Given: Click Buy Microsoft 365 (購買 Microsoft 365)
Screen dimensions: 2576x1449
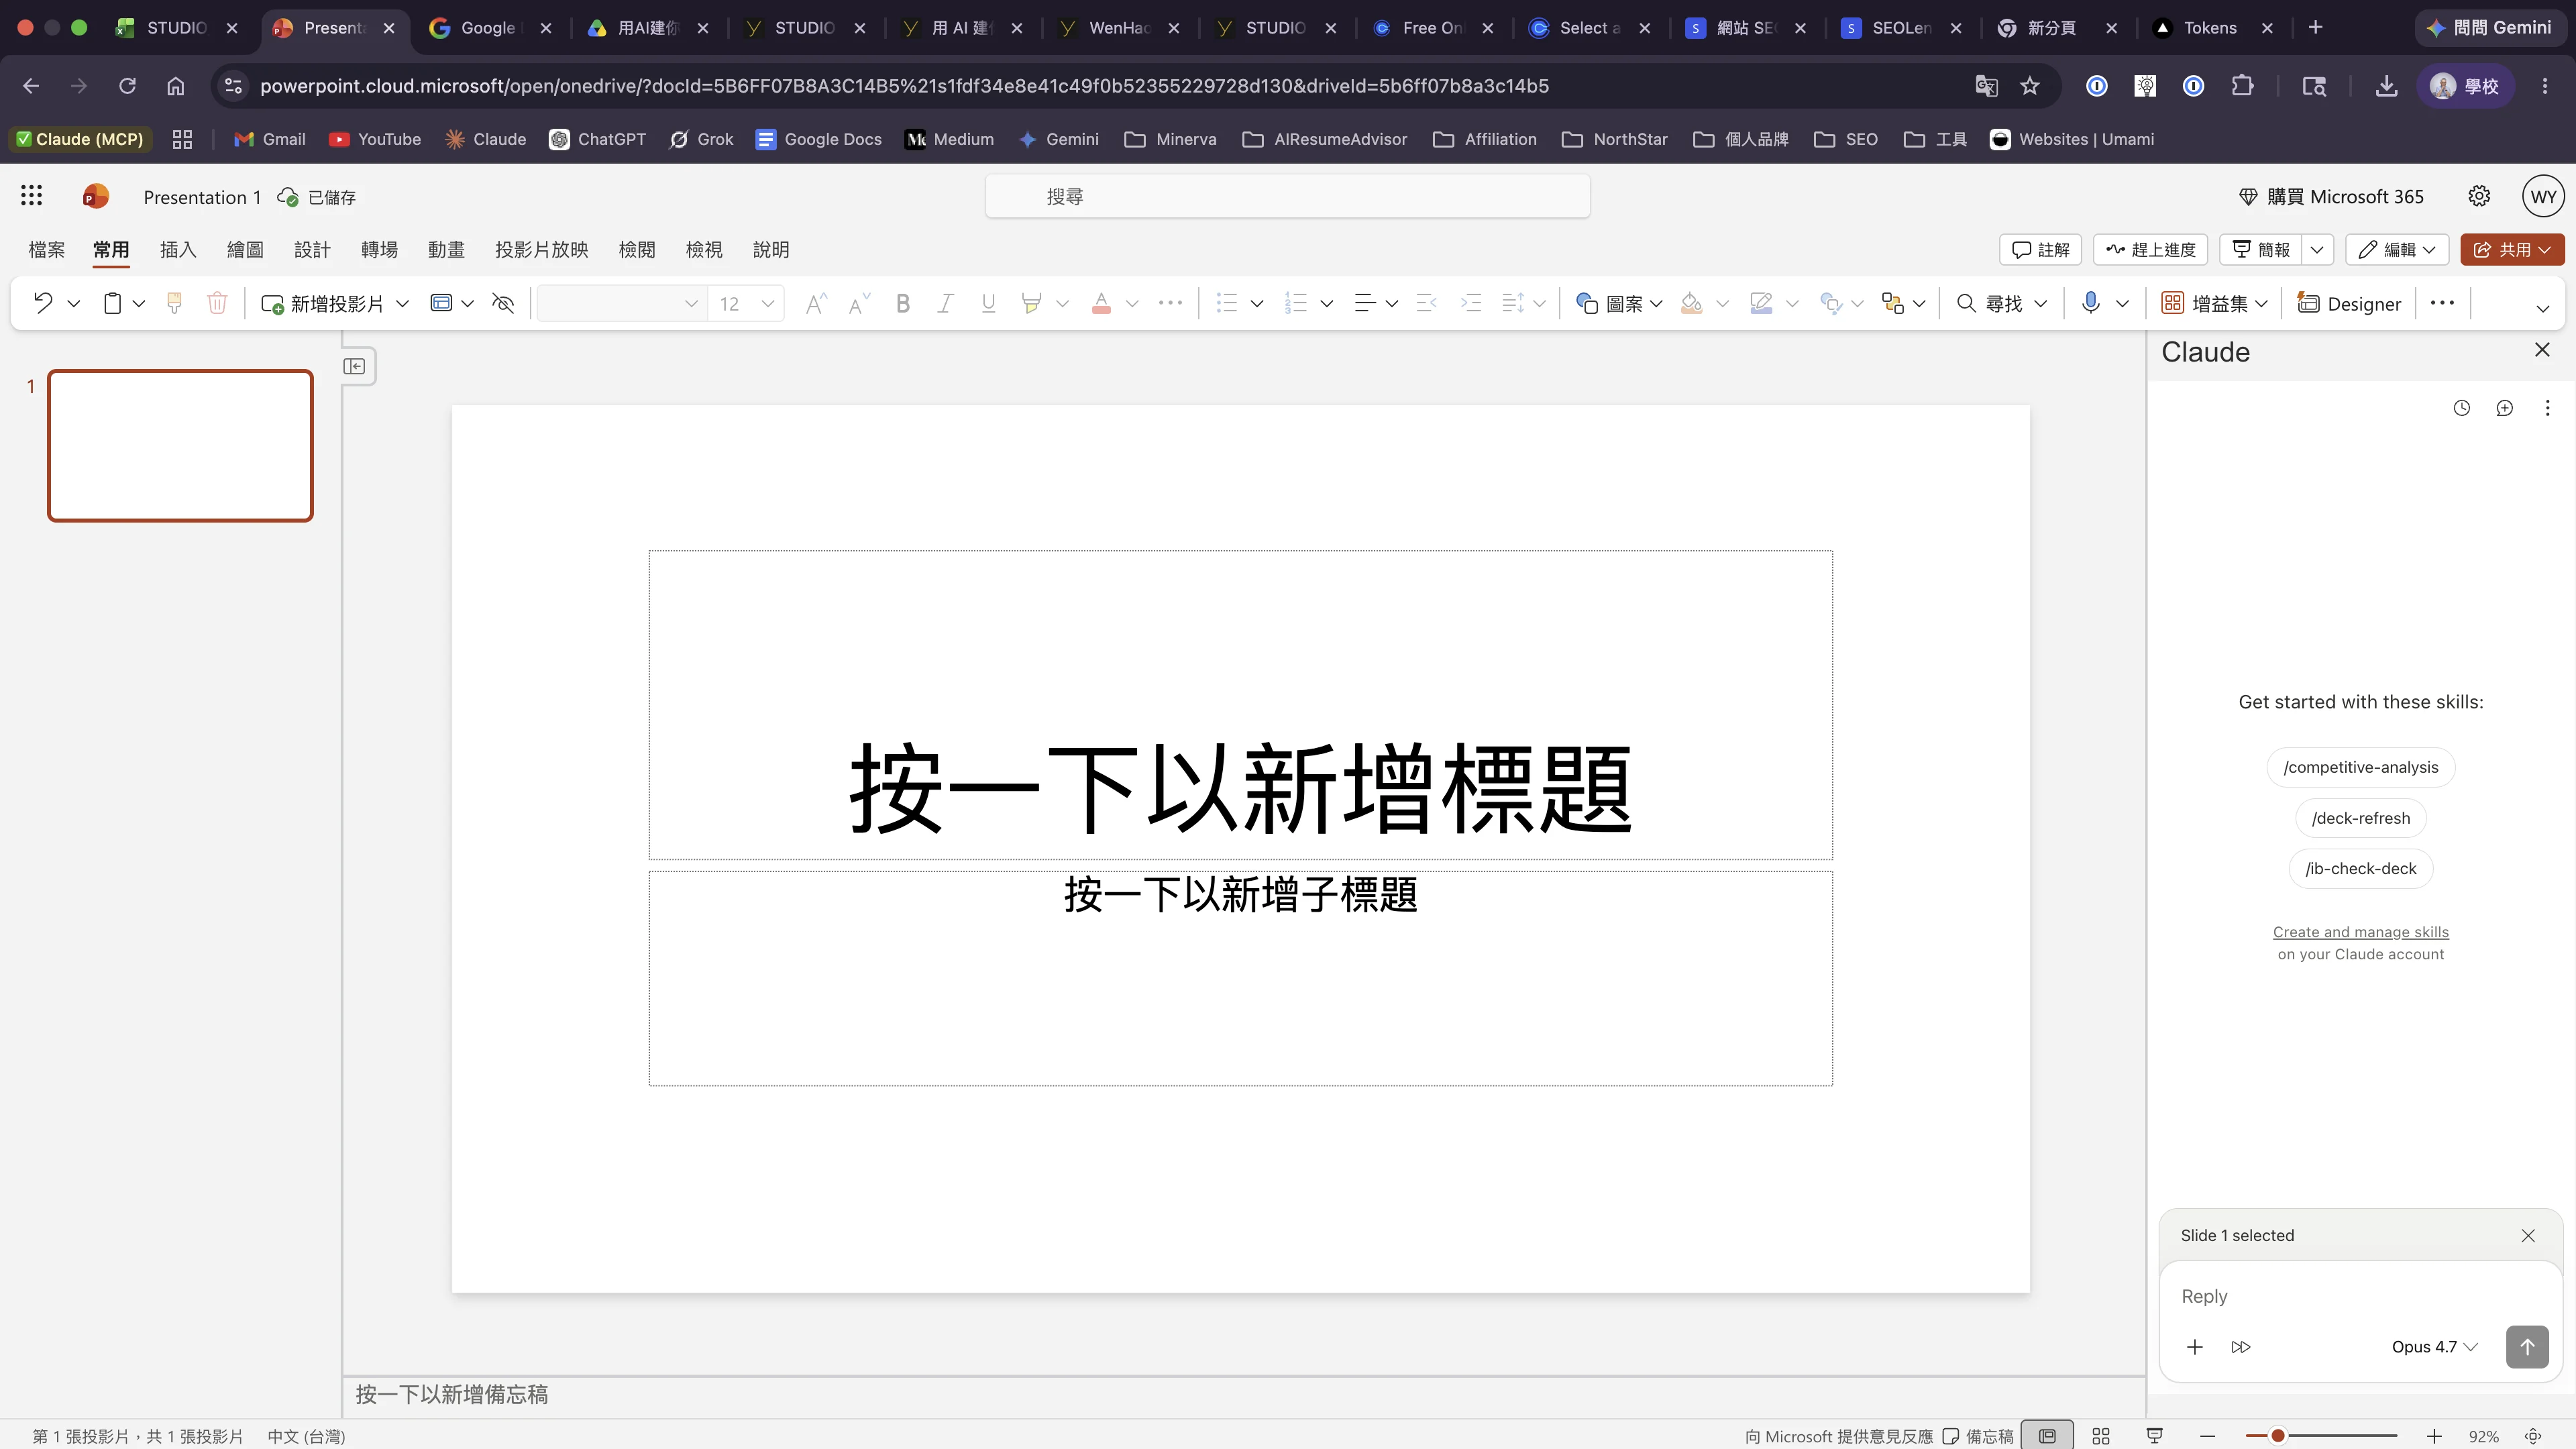Looking at the screenshot, I should pyautogui.click(x=2331, y=196).
